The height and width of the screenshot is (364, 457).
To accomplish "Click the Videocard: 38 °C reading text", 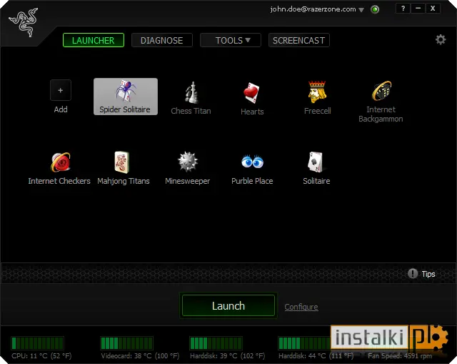I will [140, 356].
